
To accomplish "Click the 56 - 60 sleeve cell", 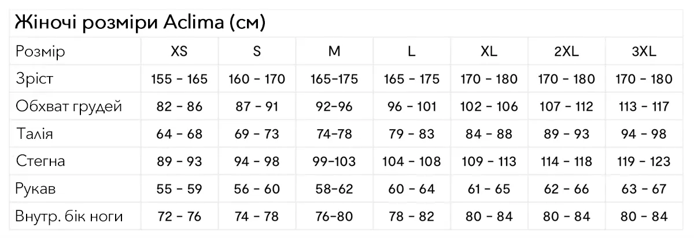I will tap(257, 189).
